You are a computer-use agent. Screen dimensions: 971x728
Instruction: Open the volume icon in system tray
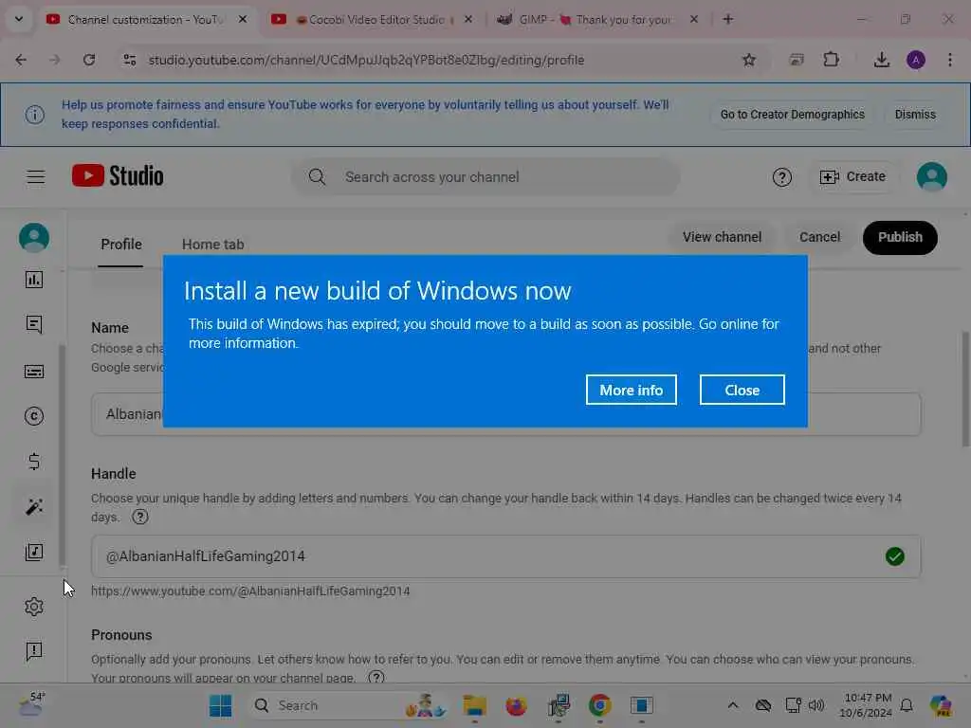click(816, 705)
